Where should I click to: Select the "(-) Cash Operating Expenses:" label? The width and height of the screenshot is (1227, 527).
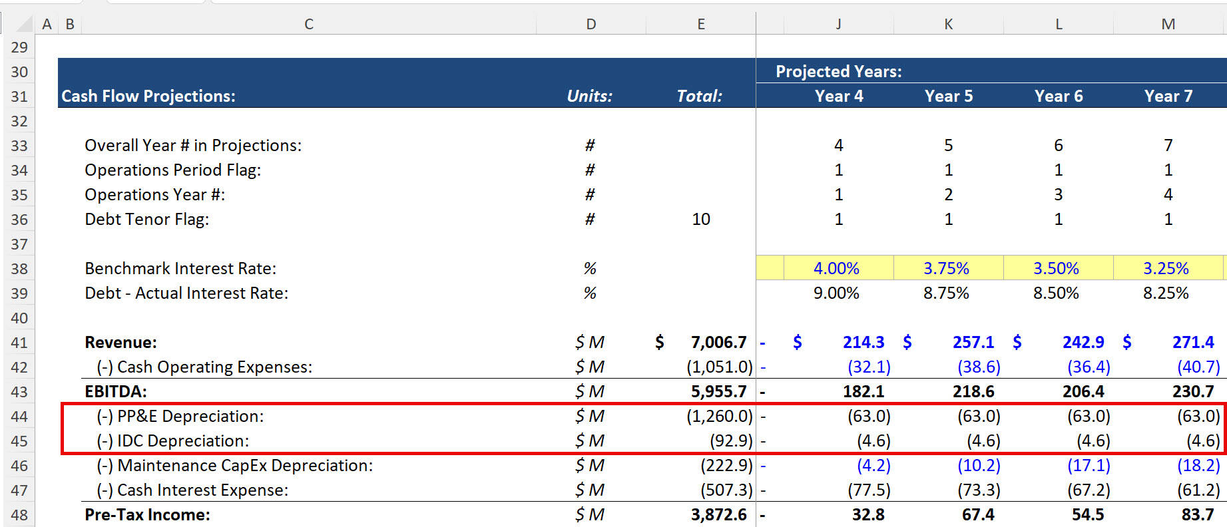(204, 367)
